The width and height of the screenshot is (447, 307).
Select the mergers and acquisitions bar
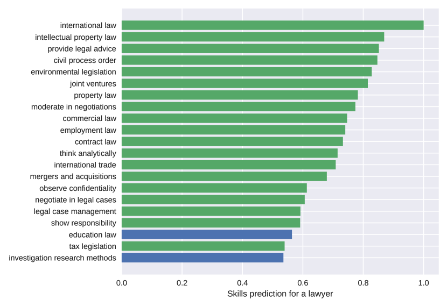(x=224, y=176)
